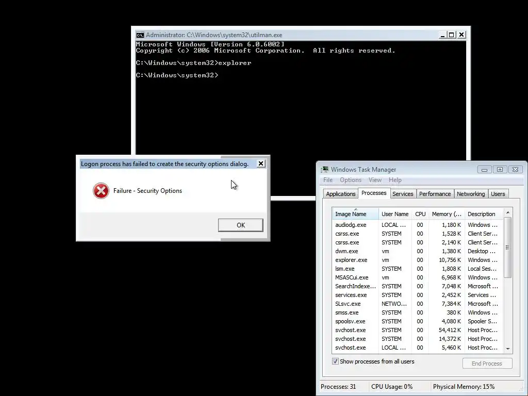
Task: Switch to the Users tab
Action: coord(498,194)
